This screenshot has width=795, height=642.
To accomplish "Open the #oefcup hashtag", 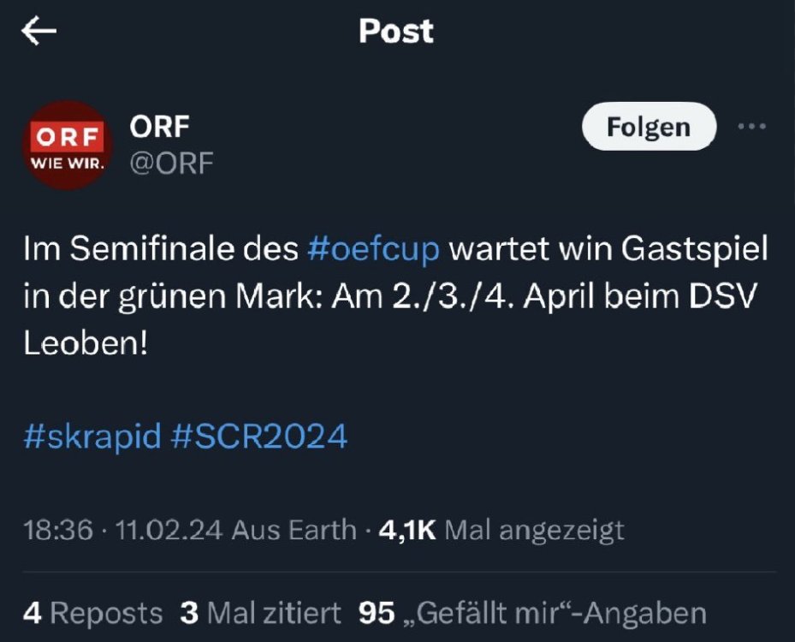I will [x=372, y=250].
